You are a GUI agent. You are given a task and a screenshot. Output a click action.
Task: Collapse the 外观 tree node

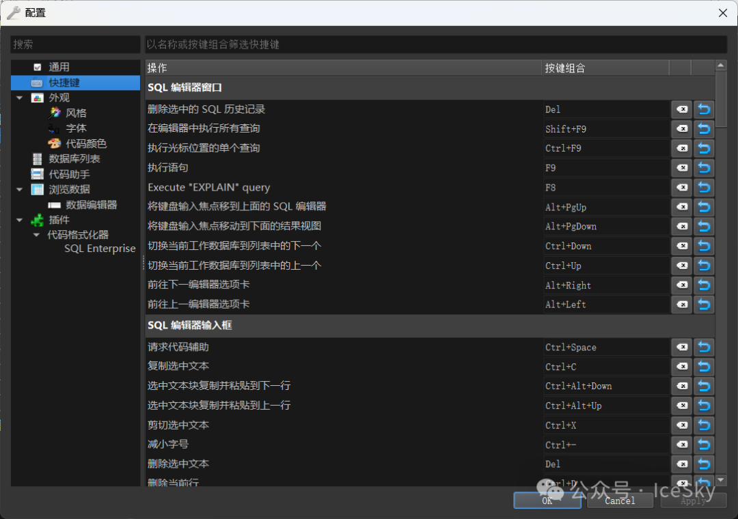[20, 98]
